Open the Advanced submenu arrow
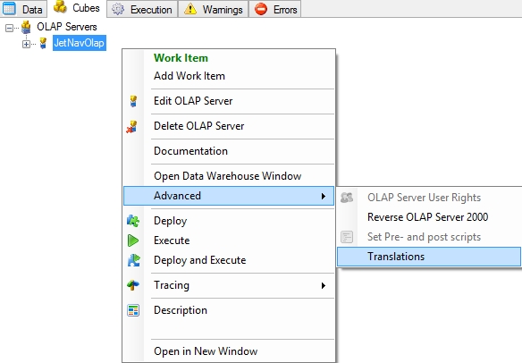The width and height of the screenshot is (522, 363). click(x=324, y=196)
